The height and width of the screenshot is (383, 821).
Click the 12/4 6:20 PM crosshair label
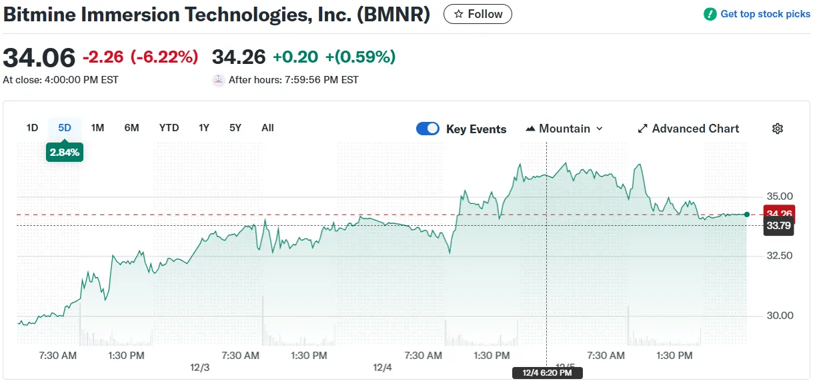547,373
